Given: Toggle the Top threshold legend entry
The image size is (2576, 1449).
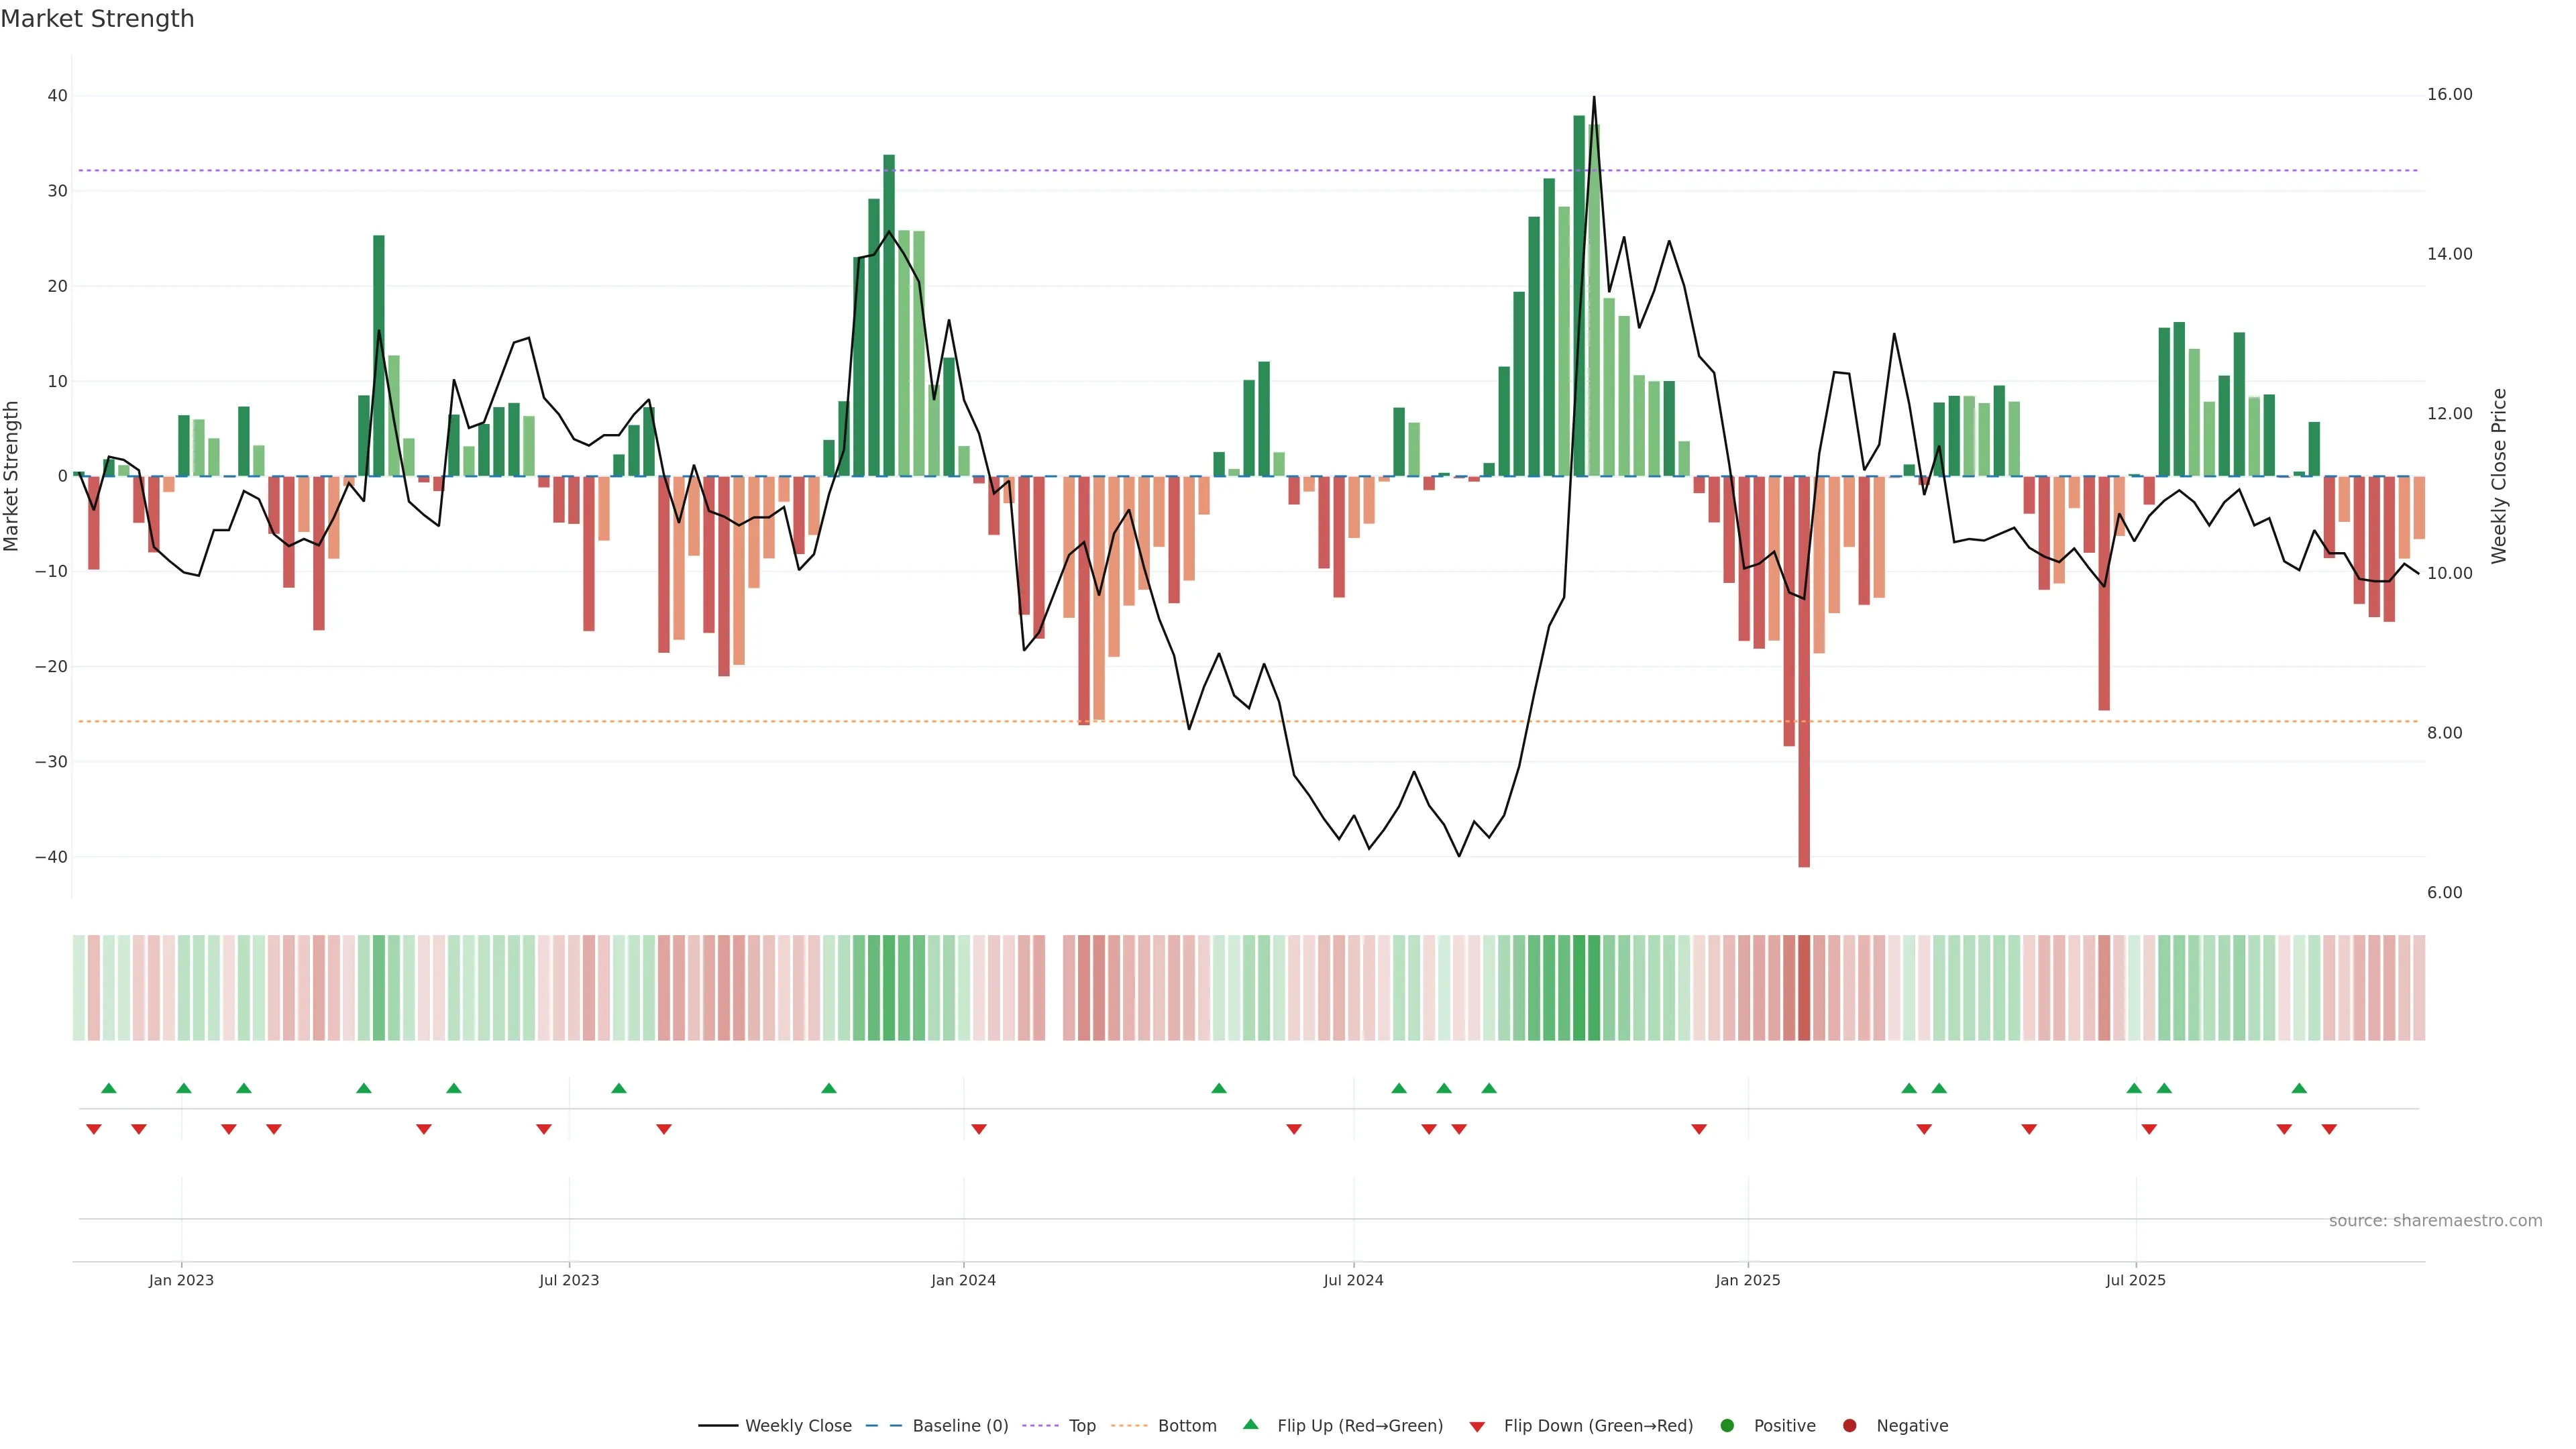Looking at the screenshot, I should coord(1082,1425).
